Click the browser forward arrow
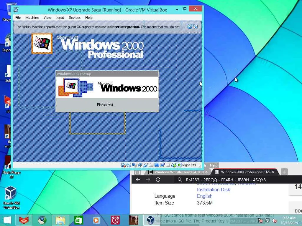 coord(148,180)
